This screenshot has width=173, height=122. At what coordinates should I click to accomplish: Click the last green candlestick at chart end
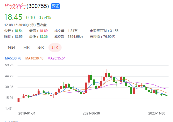coord(166,96)
